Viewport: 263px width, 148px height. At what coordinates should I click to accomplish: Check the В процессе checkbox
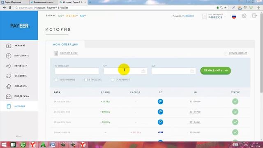tap(86, 79)
